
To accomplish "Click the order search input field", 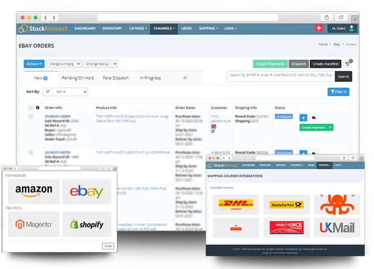I will tap(281, 76).
